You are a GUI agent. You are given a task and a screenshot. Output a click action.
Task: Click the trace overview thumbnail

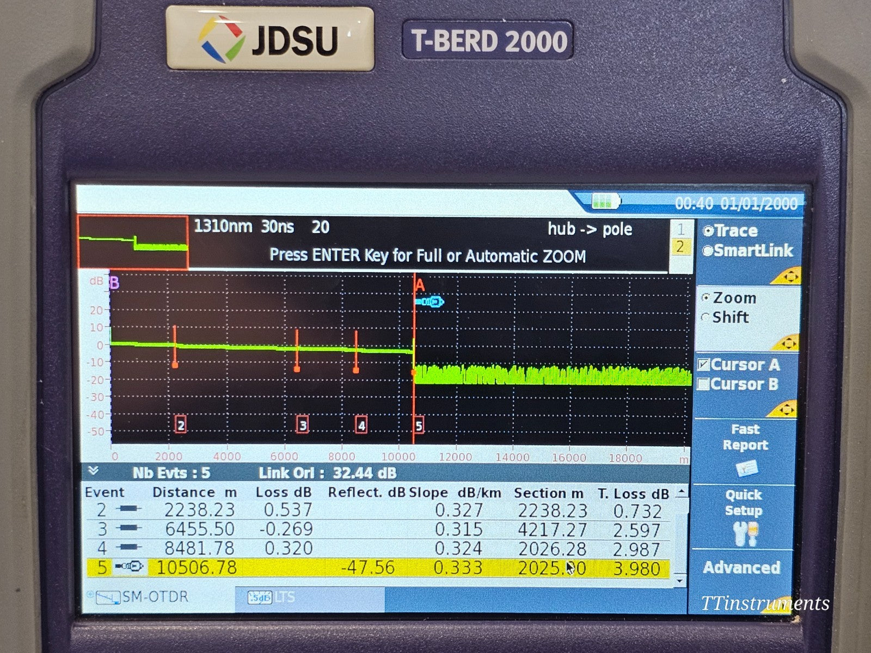[133, 242]
